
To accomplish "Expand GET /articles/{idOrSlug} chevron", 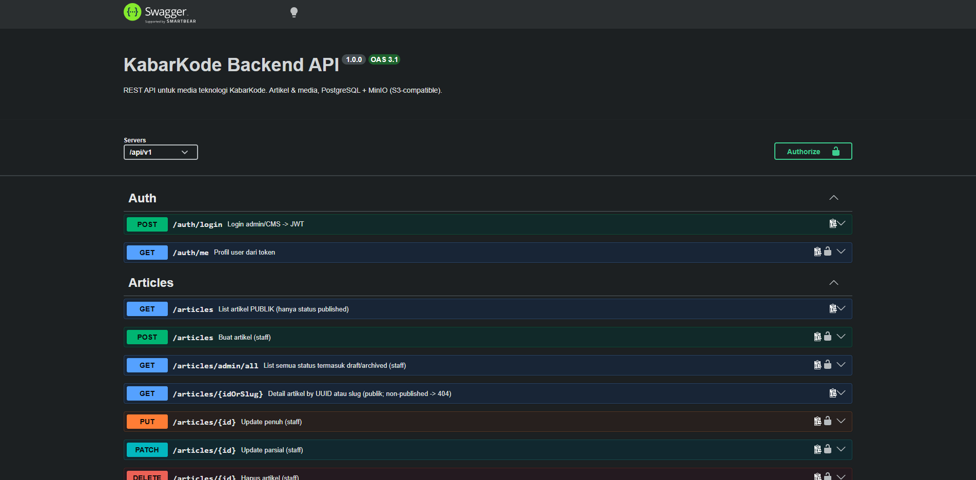I will click(x=841, y=393).
